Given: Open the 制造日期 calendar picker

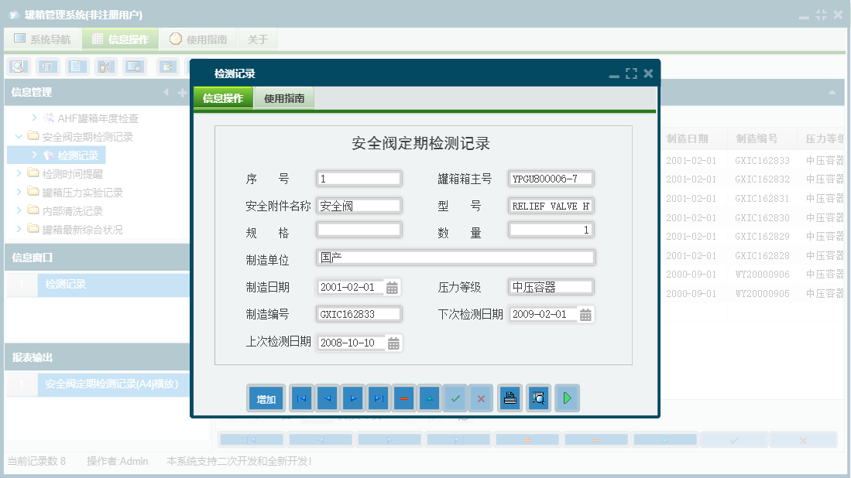Looking at the screenshot, I should 393,285.
